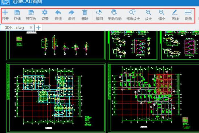199x133 pixels.
Task: Select the 画线 (Draw line) pencil tool
Action: pyautogui.click(x=175, y=12)
